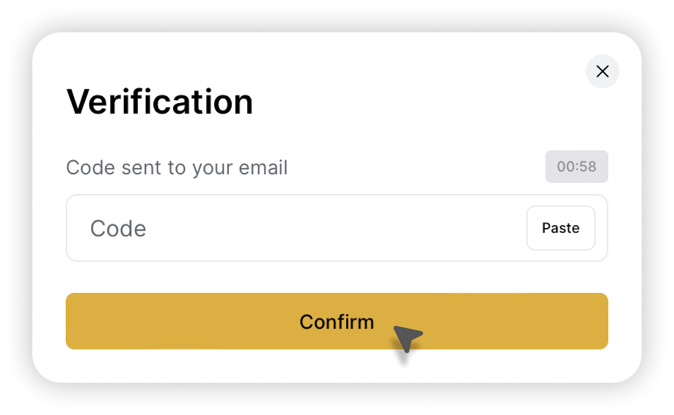This screenshot has width=674, height=415.
Task: Click the Verification heading
Action: [160, 102]
